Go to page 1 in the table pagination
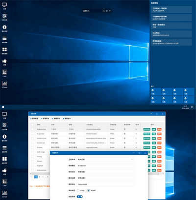The image size is (196, 200). coord(36,177)
